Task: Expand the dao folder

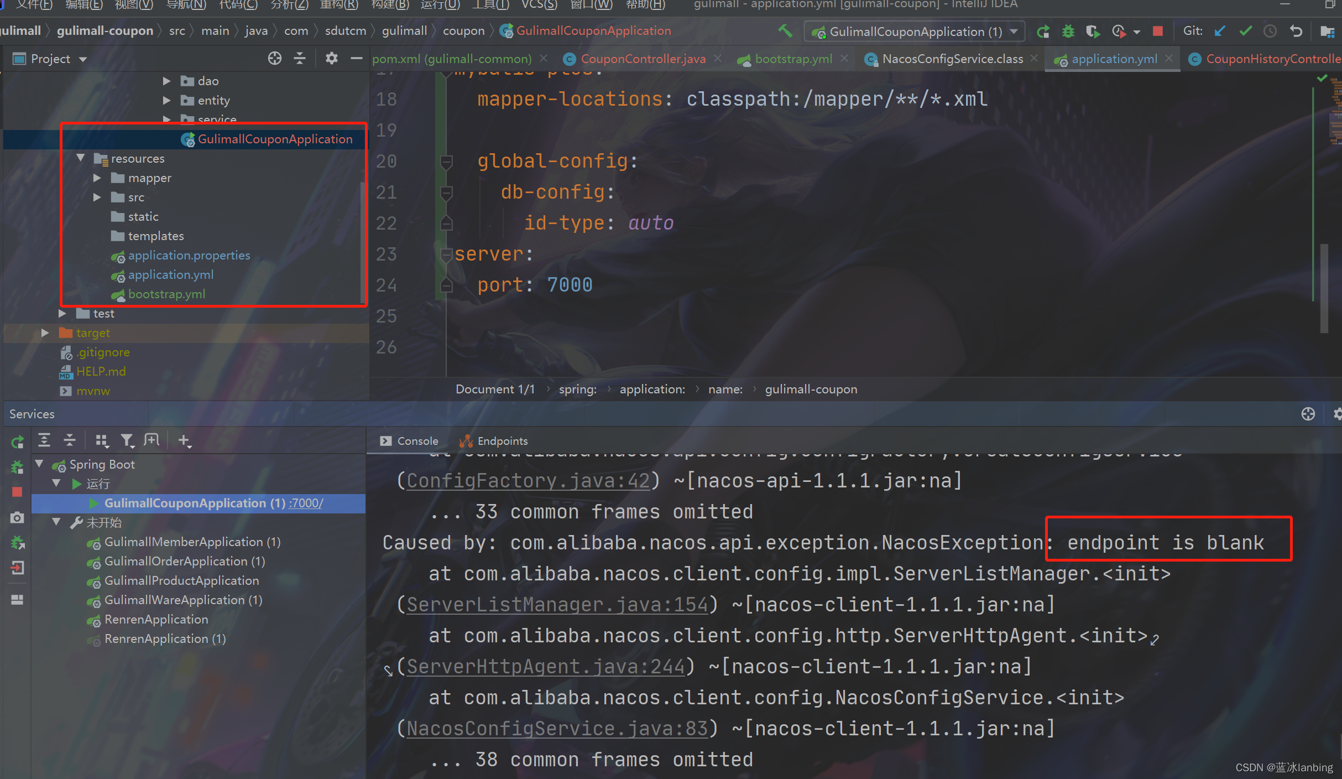Action: coord(166,81)
